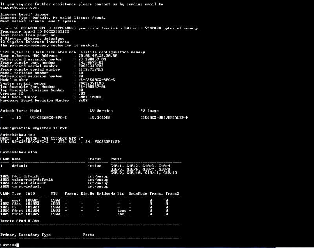Select the 'Model number' row value WS-C3560CX-8PC-S
Viewport: 314px width, 248px height.
(97, 80)
